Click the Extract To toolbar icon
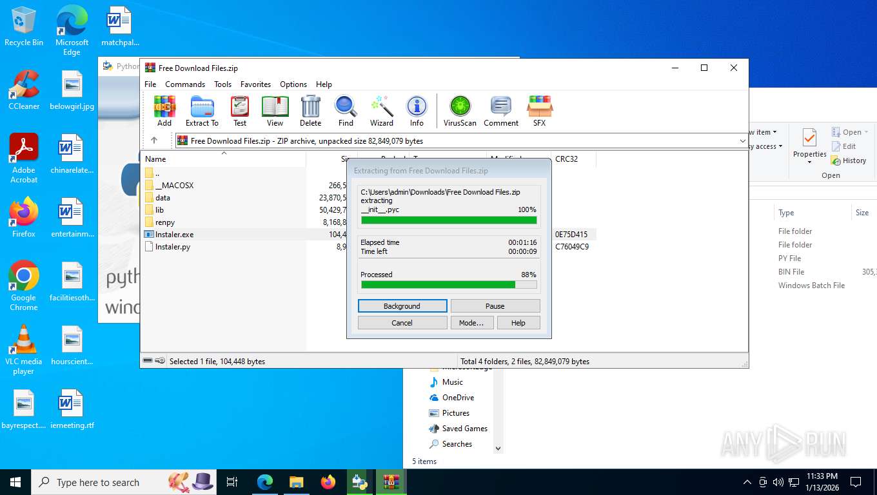The width and height of the screenshot is (877, 495). (202, 111)
